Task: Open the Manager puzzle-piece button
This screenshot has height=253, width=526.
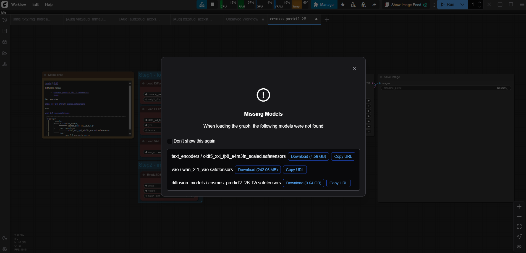Action: pos(324,4)
